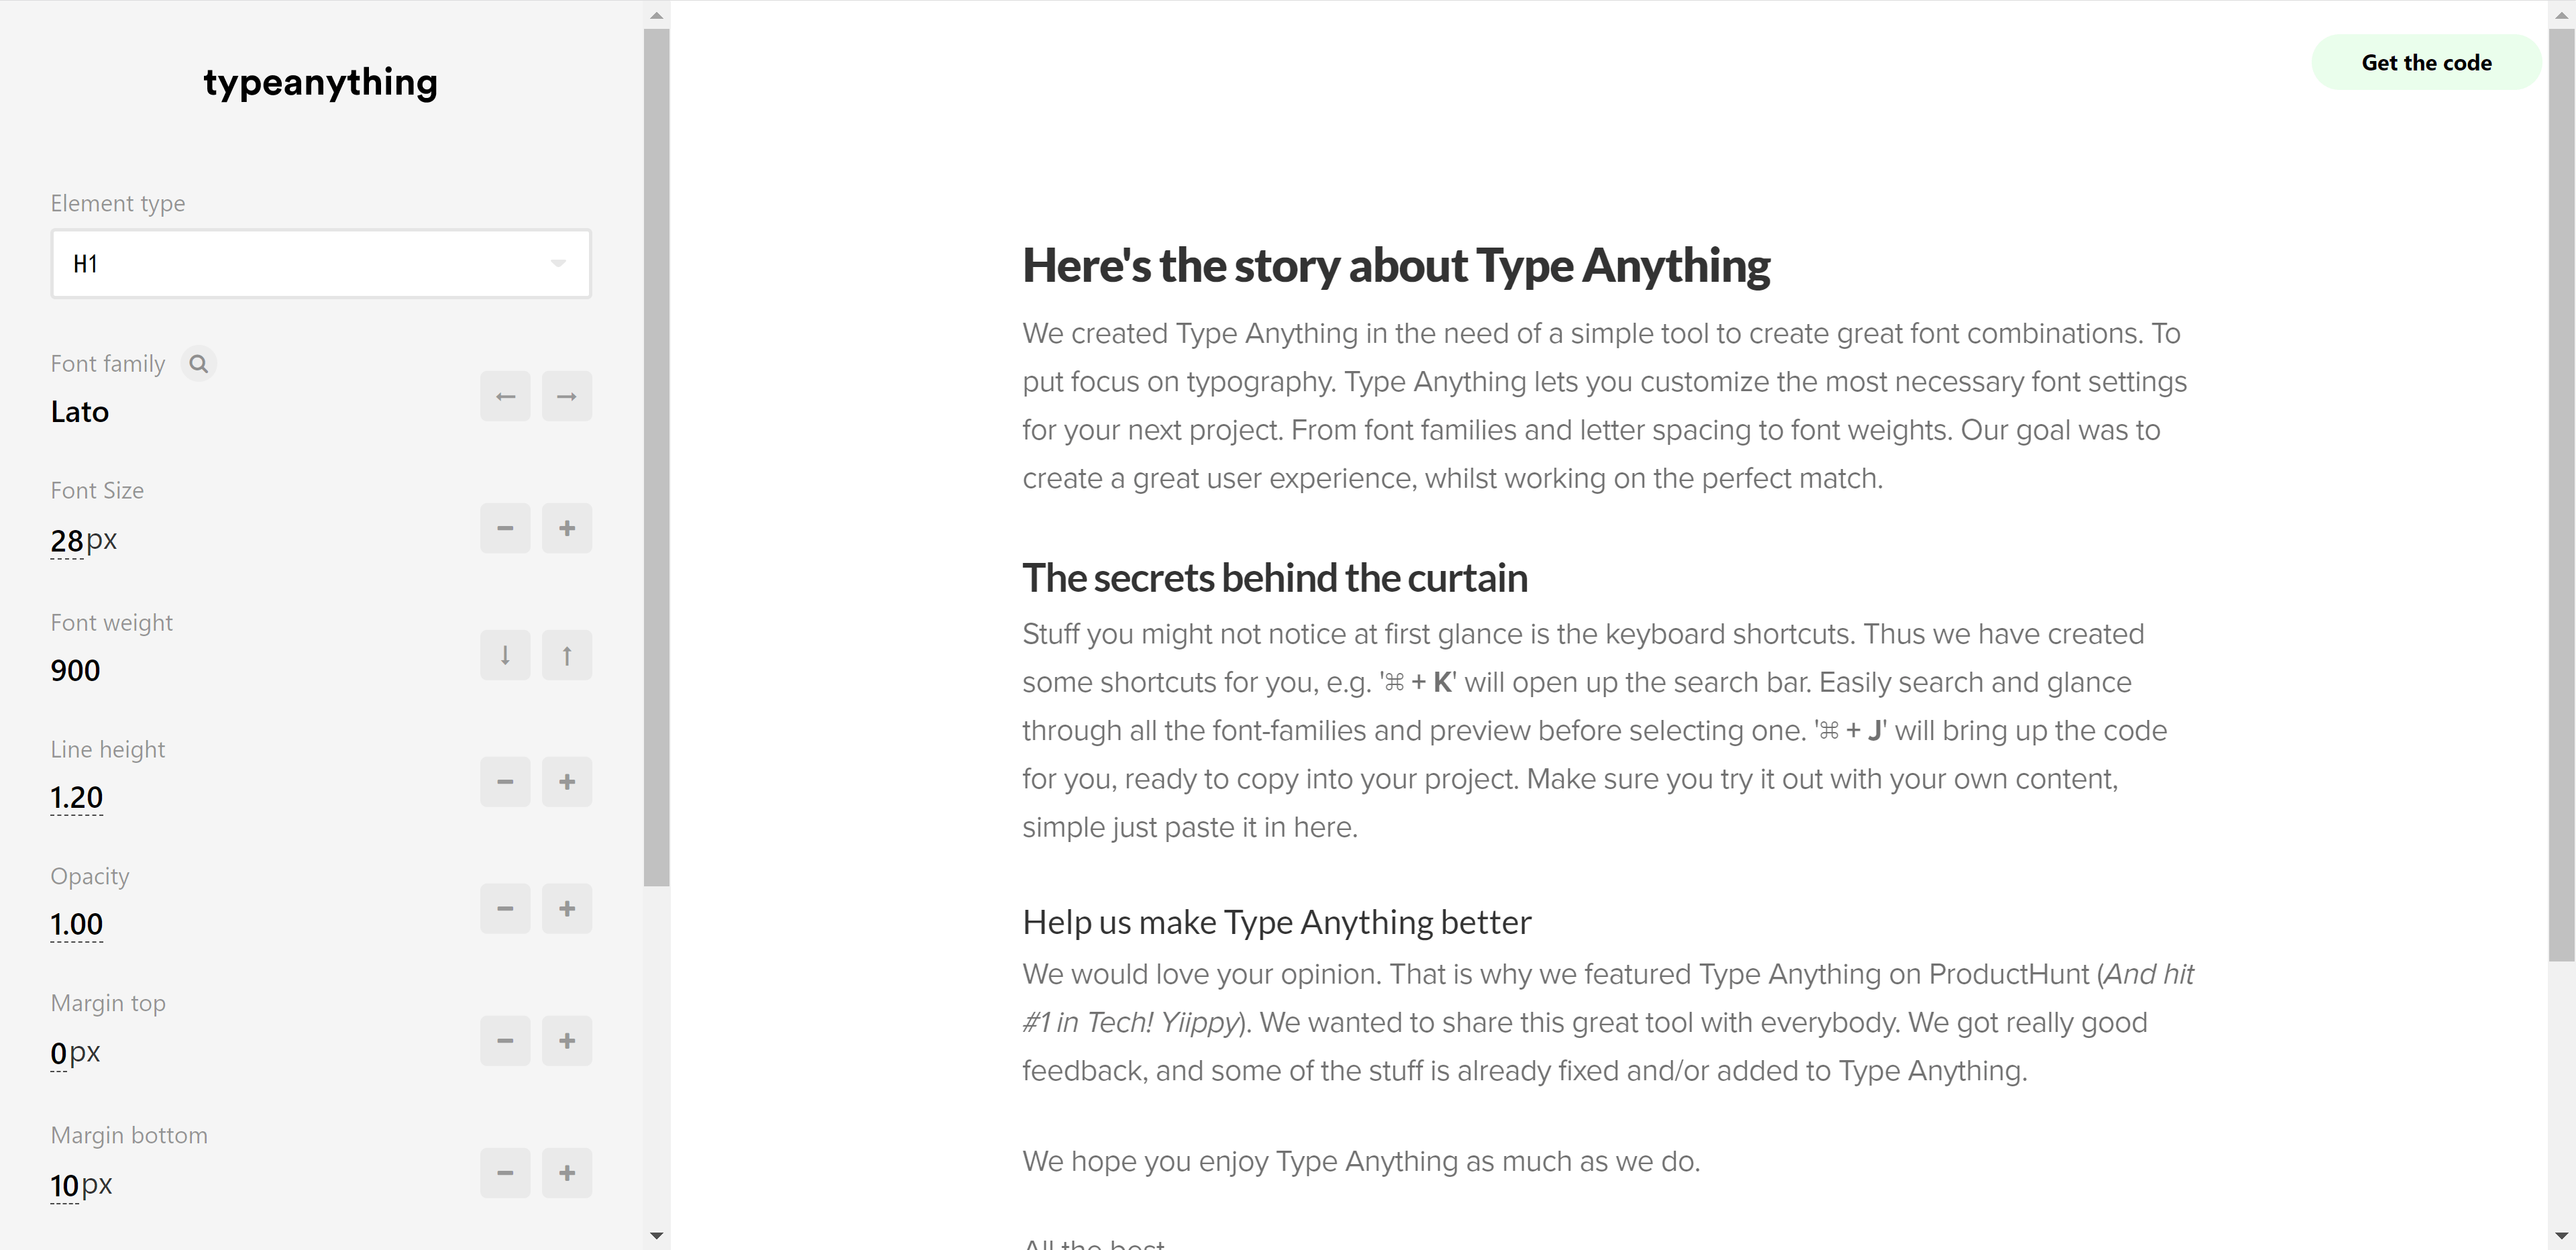Click the font family search icon
Viewport: 2576px width, 1250px height.
[x=198, y=364]
